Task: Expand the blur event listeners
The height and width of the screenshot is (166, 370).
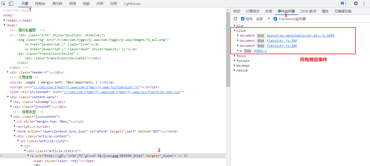Action: point(234,26)
